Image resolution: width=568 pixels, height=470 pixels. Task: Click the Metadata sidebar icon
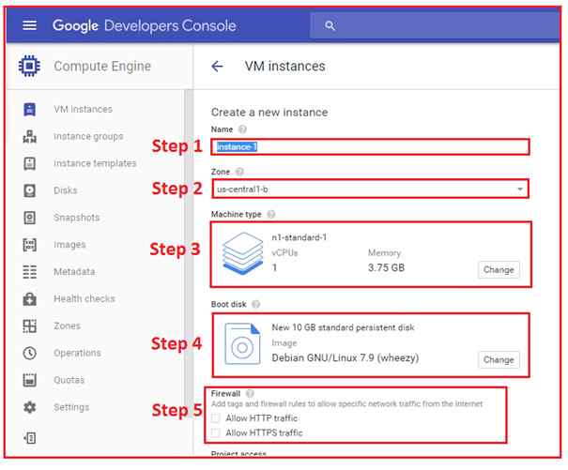29,271
